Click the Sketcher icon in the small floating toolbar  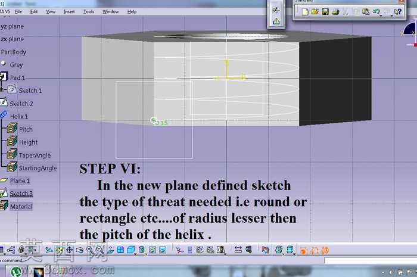coord(276,10)
